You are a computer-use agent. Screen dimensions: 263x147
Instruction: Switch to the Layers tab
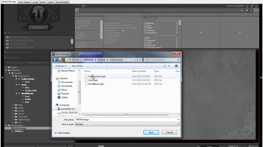click(51, 2)
